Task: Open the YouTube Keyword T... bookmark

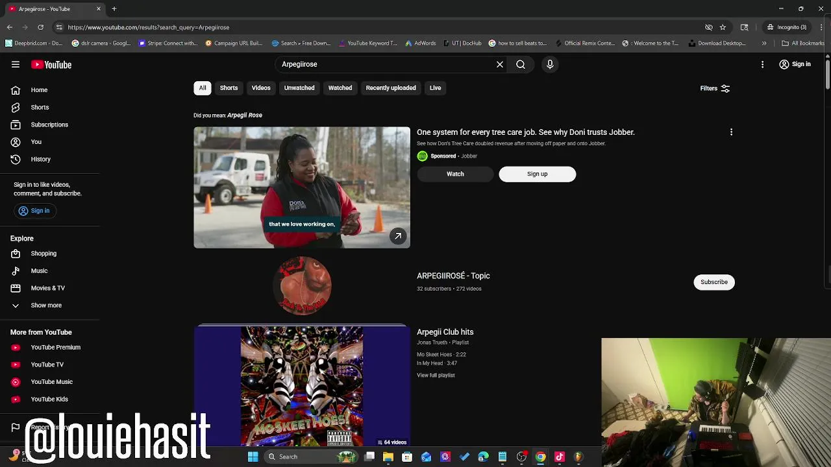Action: coord(367,43)
